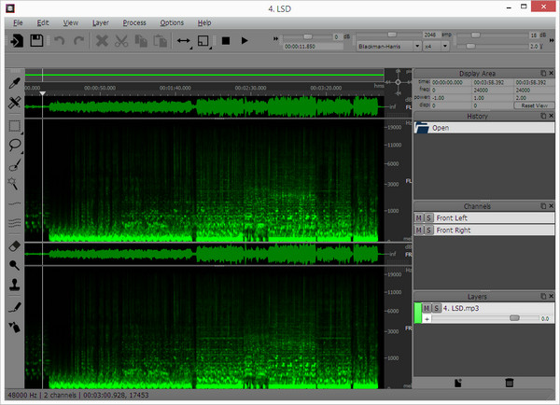Select the clone stamp tool
560x405 pixels.
coord(15,286)
